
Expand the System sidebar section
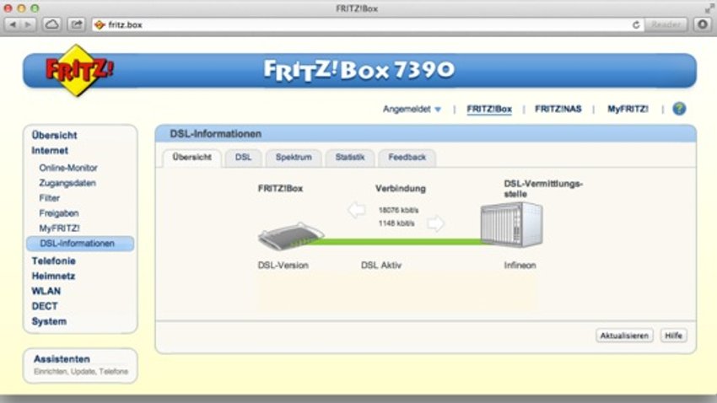point(49,321)
